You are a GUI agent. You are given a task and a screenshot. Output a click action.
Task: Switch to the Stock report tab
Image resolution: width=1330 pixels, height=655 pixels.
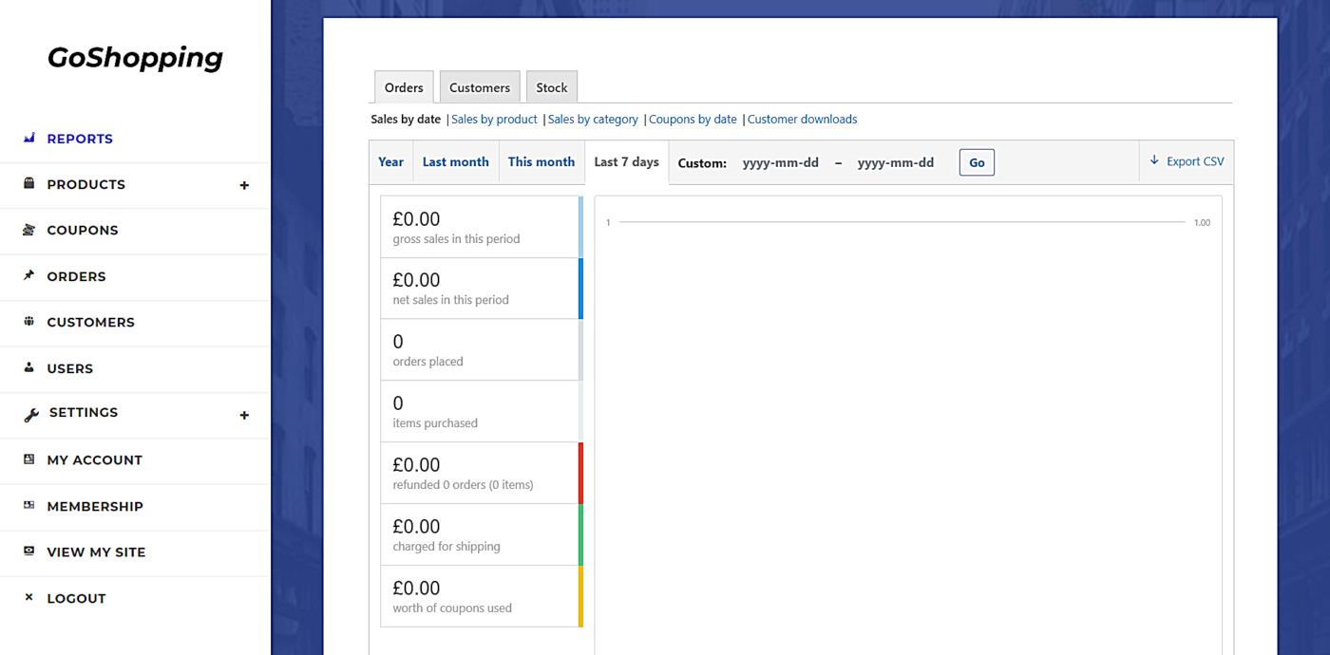pos(551,87)
